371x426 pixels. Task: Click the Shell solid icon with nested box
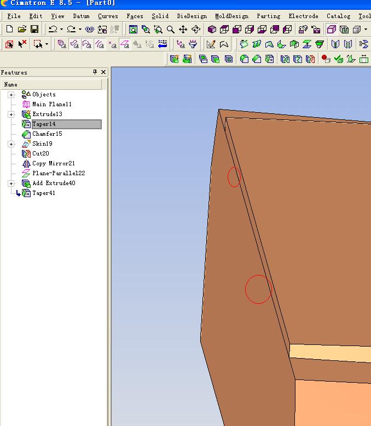coord(229,59)
